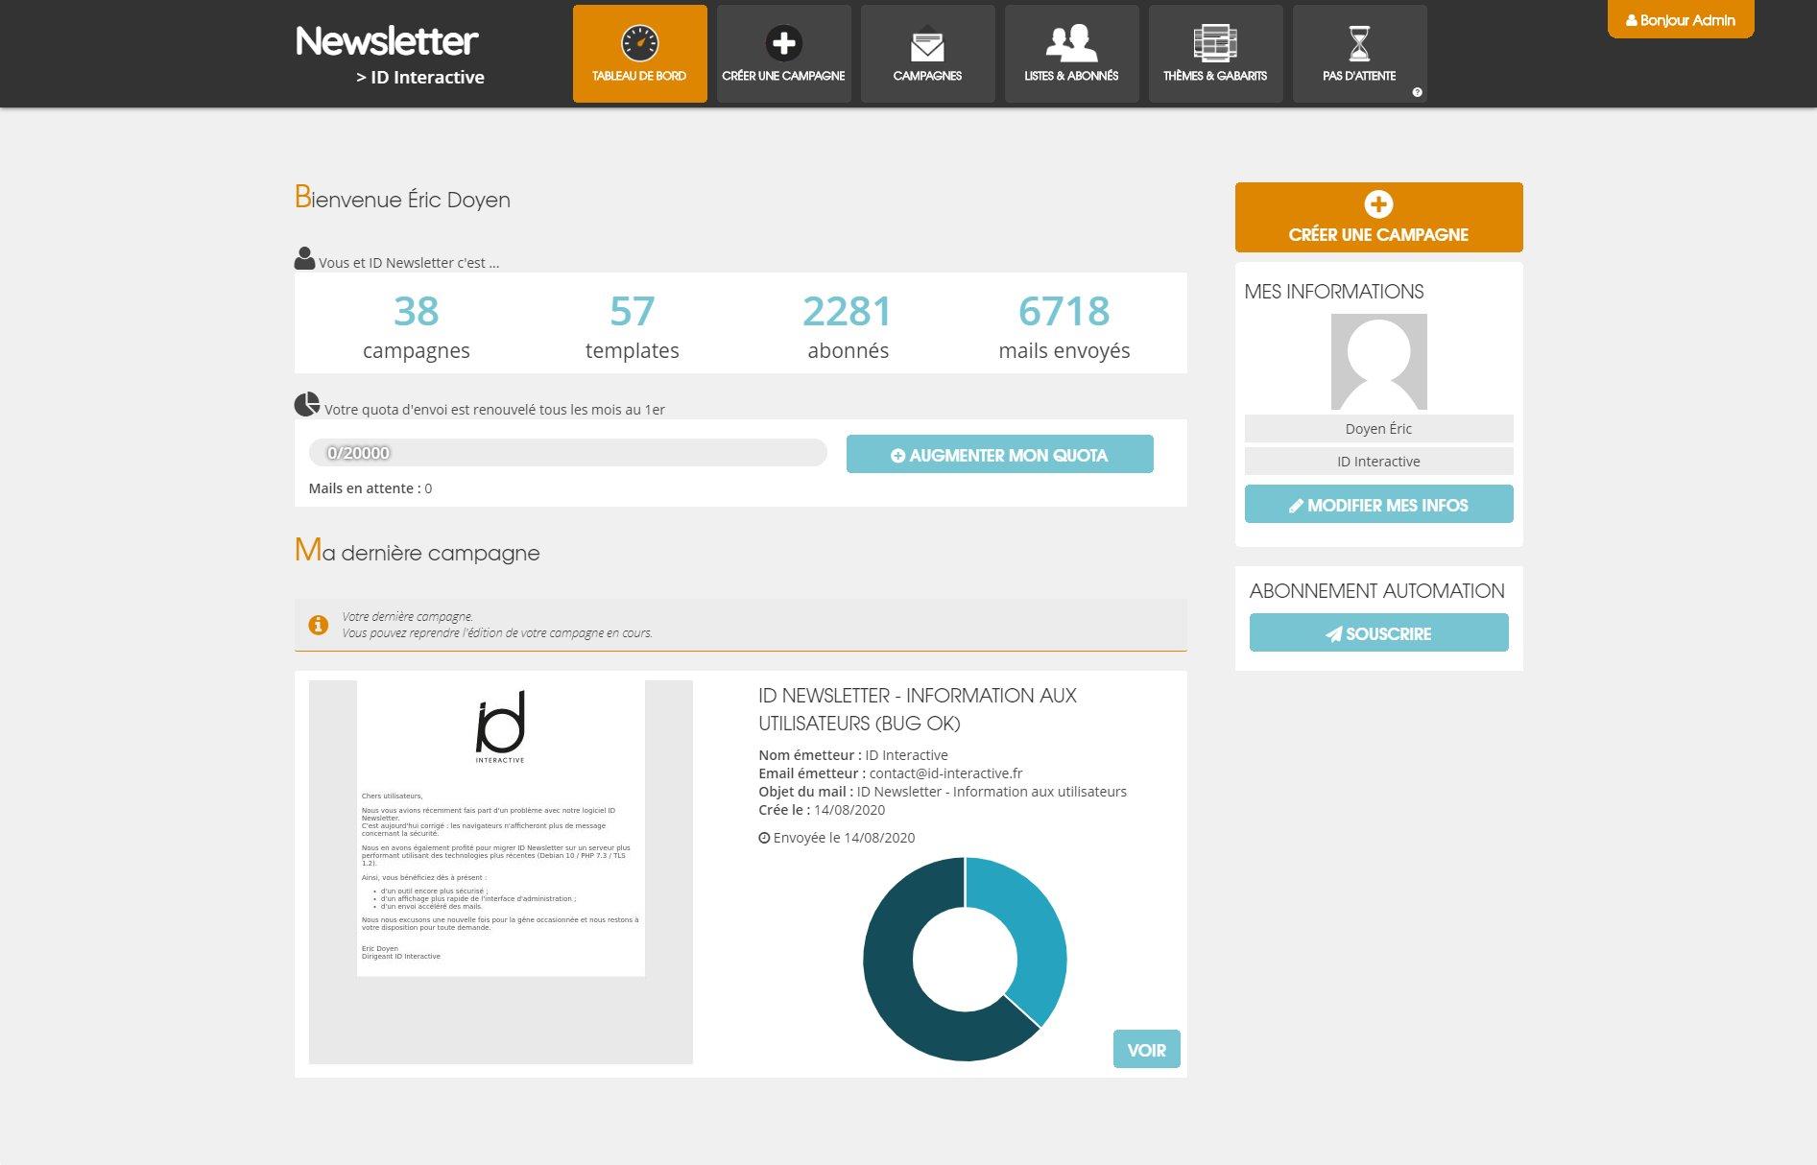Click the Voir button

pyautogui.click(x=1146, y=1050)
